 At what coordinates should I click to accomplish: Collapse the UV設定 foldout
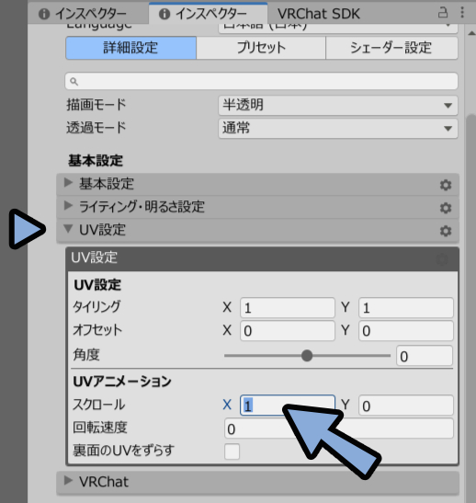pos(68,229)
